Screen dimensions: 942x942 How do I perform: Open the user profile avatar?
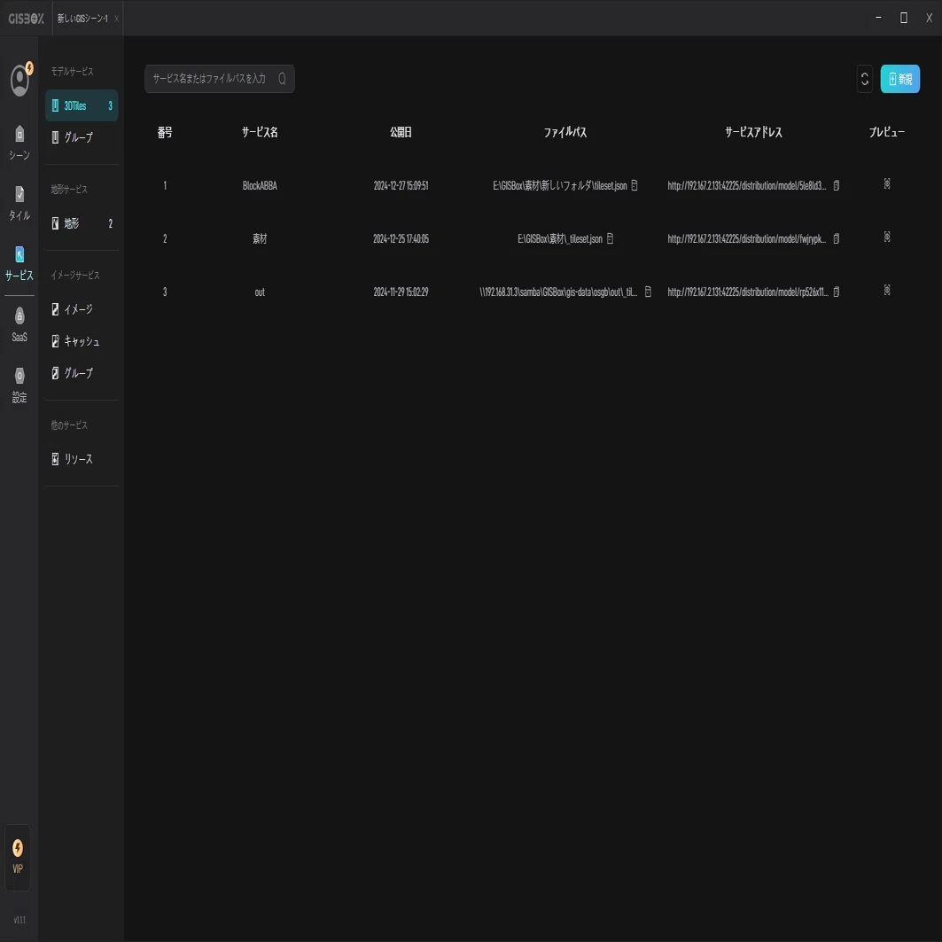[x=19, y=79]
